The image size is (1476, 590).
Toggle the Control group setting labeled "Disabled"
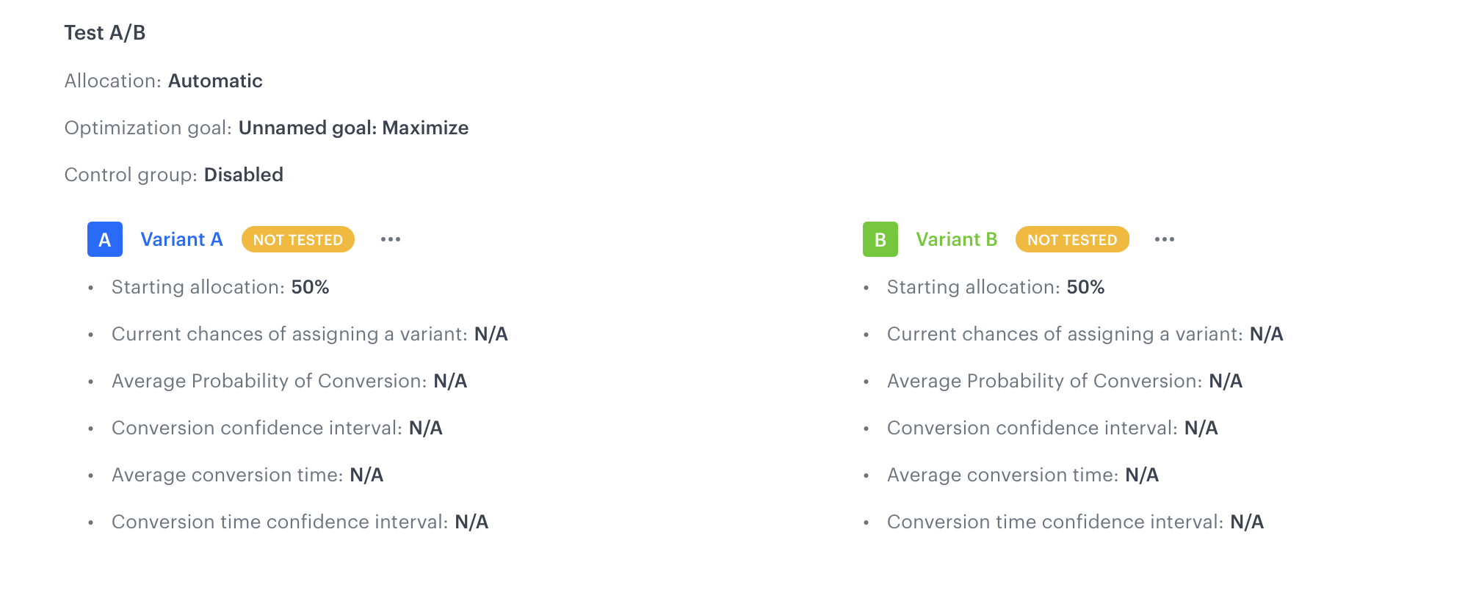pyautogui.click(x=244, y=175)
